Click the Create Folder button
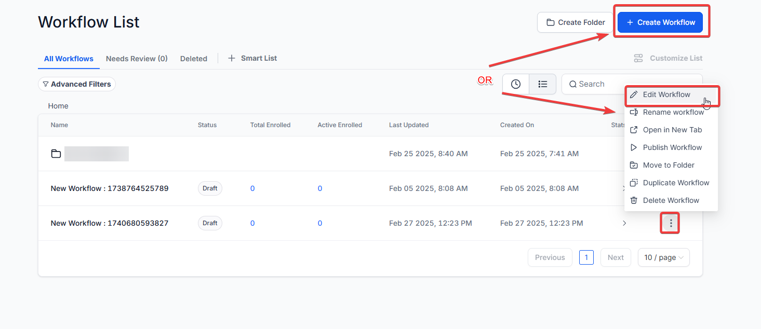This screenshot has width=761, height=329. point(575,22)
